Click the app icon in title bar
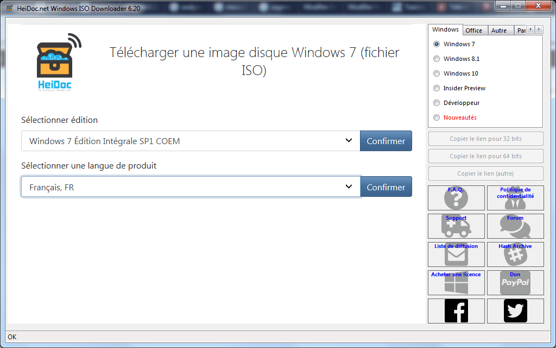The height and width of the screenshot is (348, 556). pyautogui.click(x=10, y=8)
